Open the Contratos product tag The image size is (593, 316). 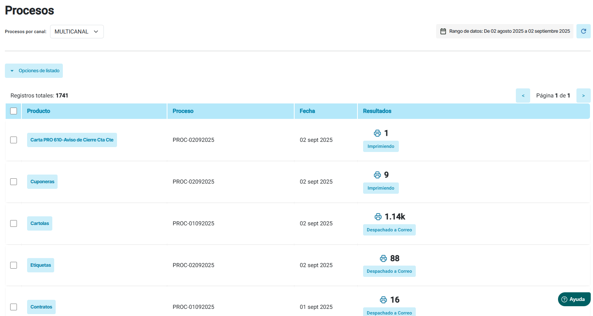click(x=41, y=307)
